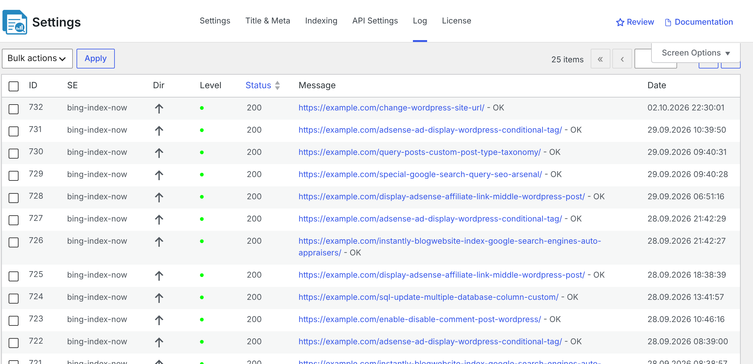Click the Settings plugin logo icon
The height and width of the screenshot is (364, 753).
[15, 22]
